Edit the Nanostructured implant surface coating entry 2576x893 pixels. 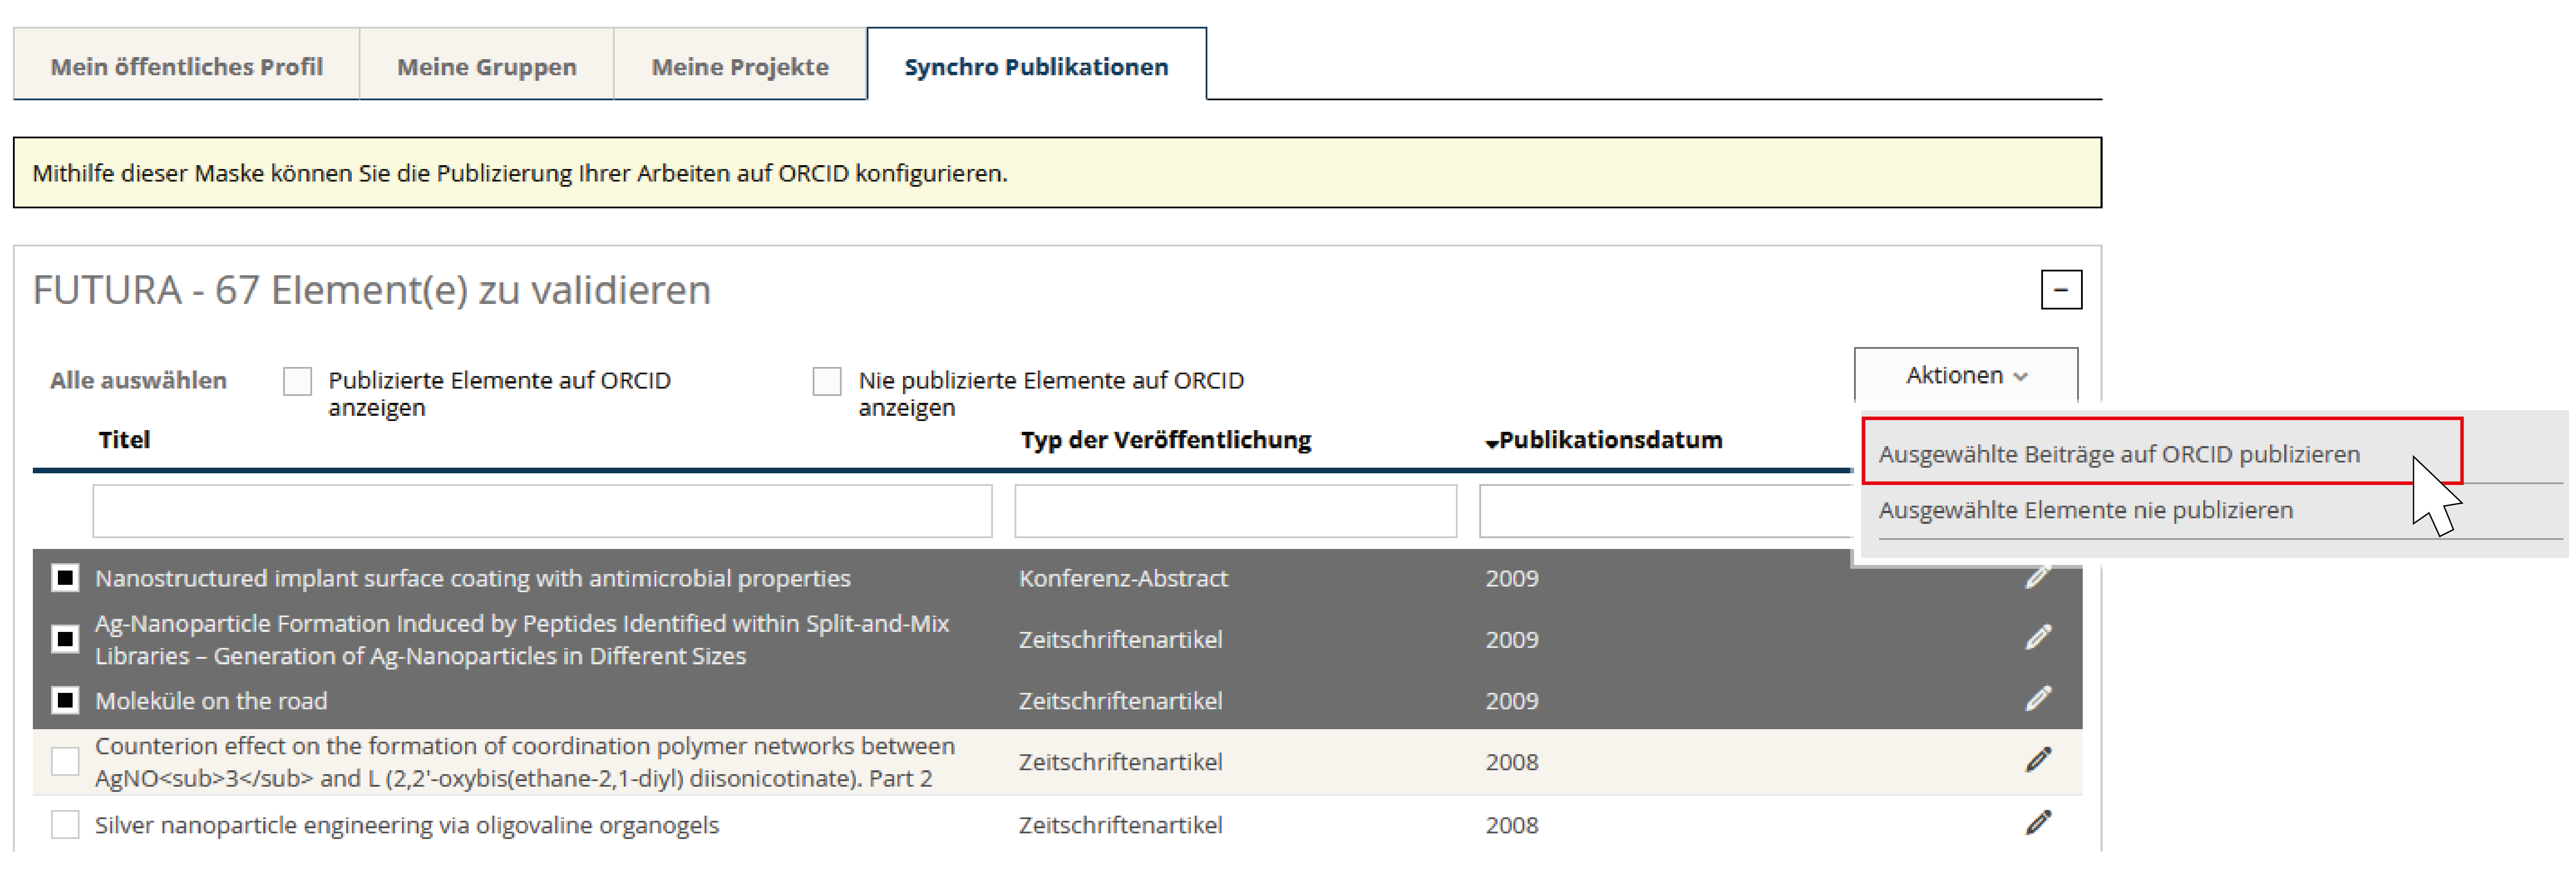click(2038, 578)
